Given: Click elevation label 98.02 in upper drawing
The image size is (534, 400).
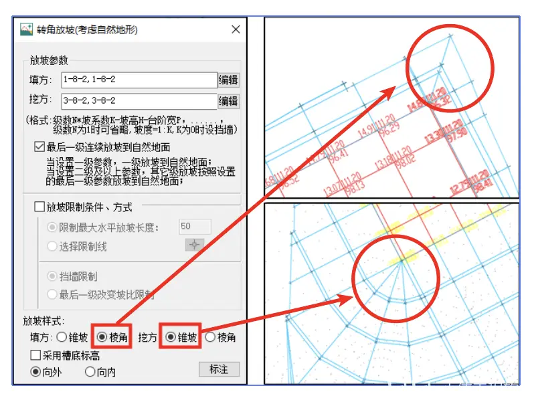Looking at the screenshot, I should pyautogui.click(x=406, y=161).
